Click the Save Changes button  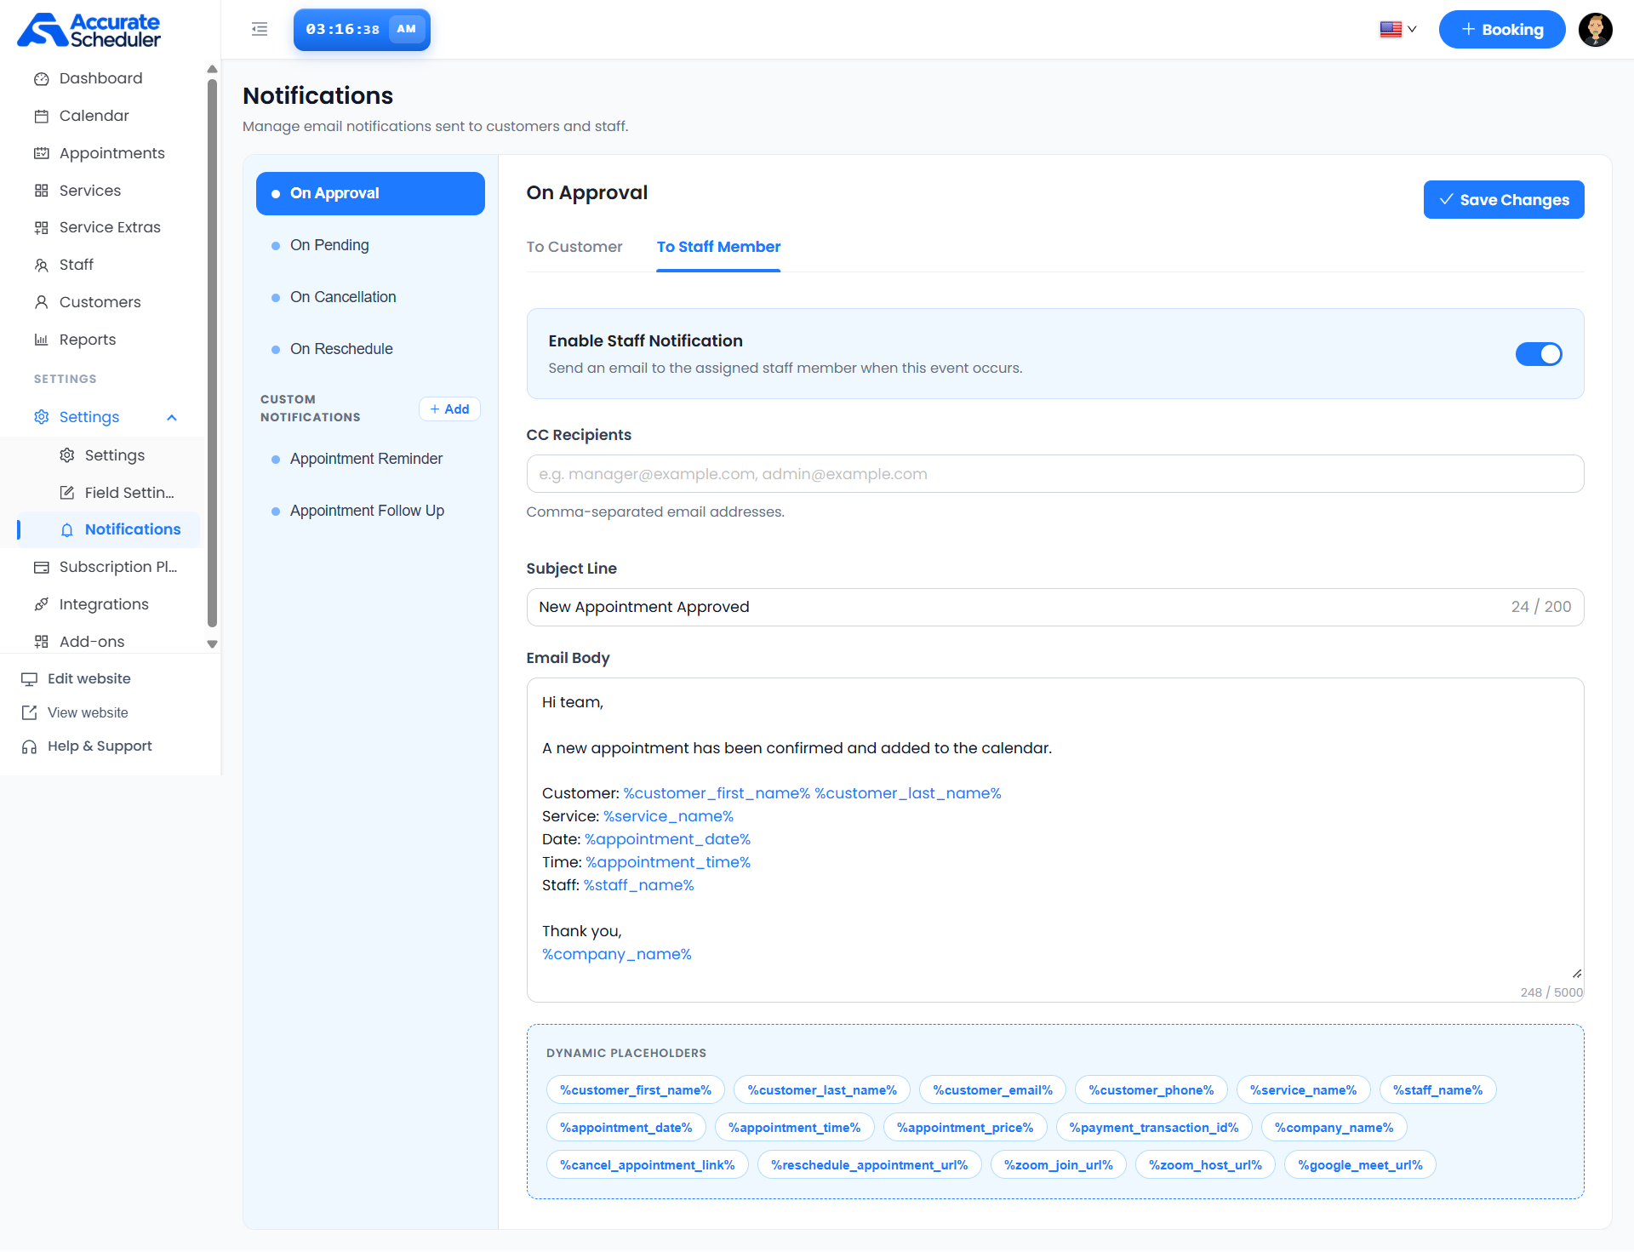click(x=1504, y=200)
